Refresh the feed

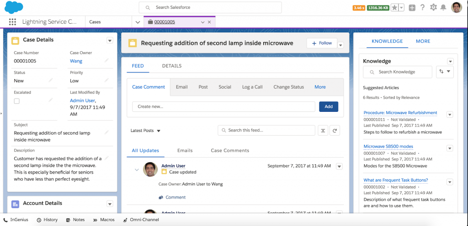(335, 130)
